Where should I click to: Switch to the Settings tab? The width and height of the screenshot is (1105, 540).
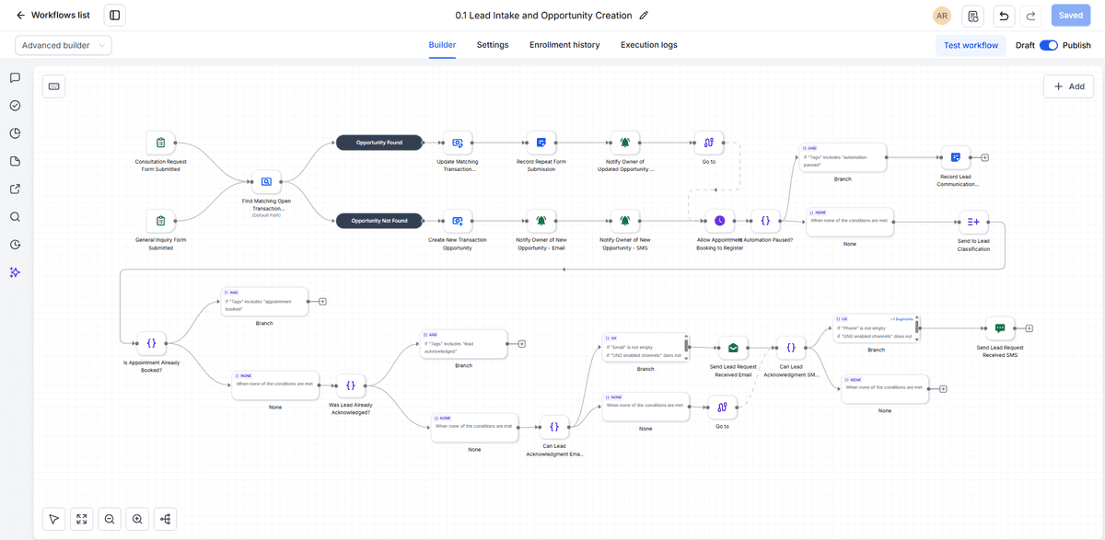pyautogui.click(x=493, y=45)
